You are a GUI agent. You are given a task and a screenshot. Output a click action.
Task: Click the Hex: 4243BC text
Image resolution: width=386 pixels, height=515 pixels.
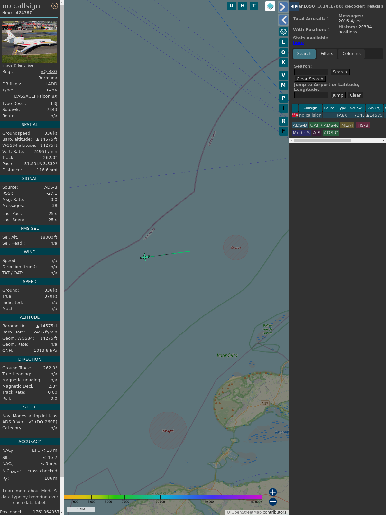[17, 13]
